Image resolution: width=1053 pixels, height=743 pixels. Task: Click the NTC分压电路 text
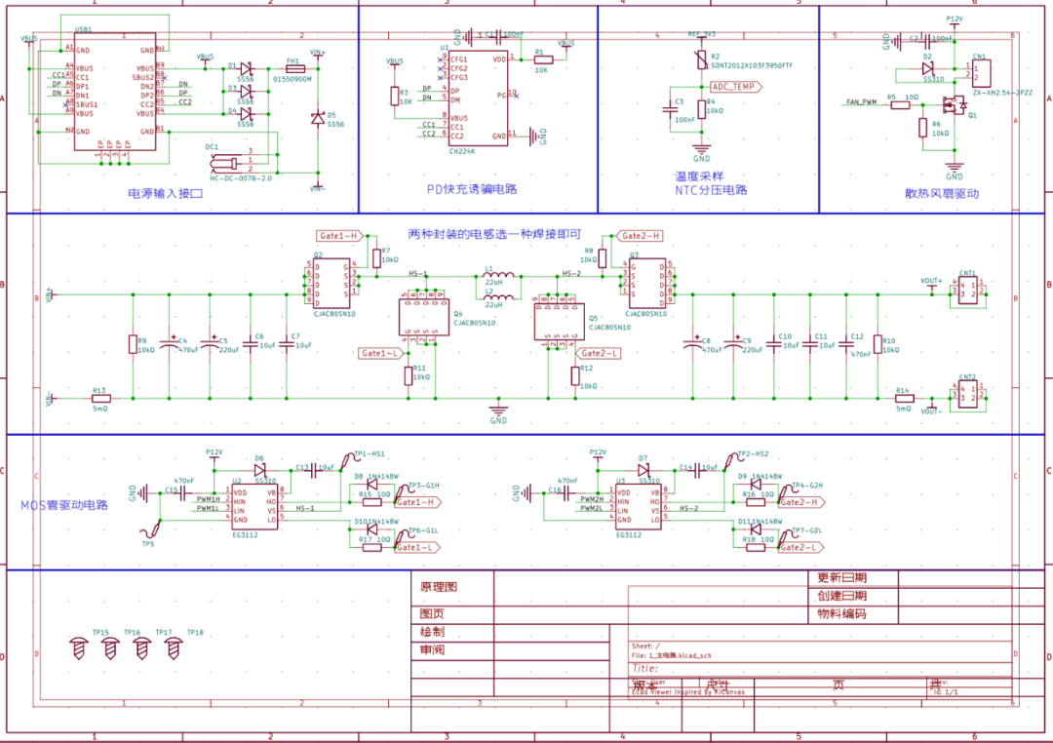pos(711,190)
